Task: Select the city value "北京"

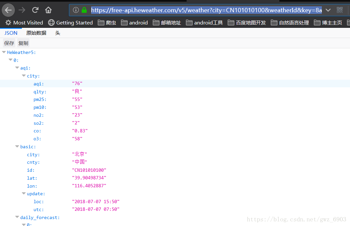Action: (80, 154)
